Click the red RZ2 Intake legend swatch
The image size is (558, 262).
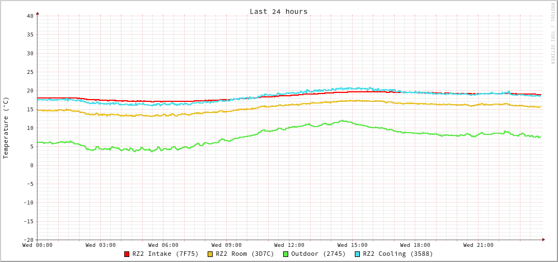point(127,254)
